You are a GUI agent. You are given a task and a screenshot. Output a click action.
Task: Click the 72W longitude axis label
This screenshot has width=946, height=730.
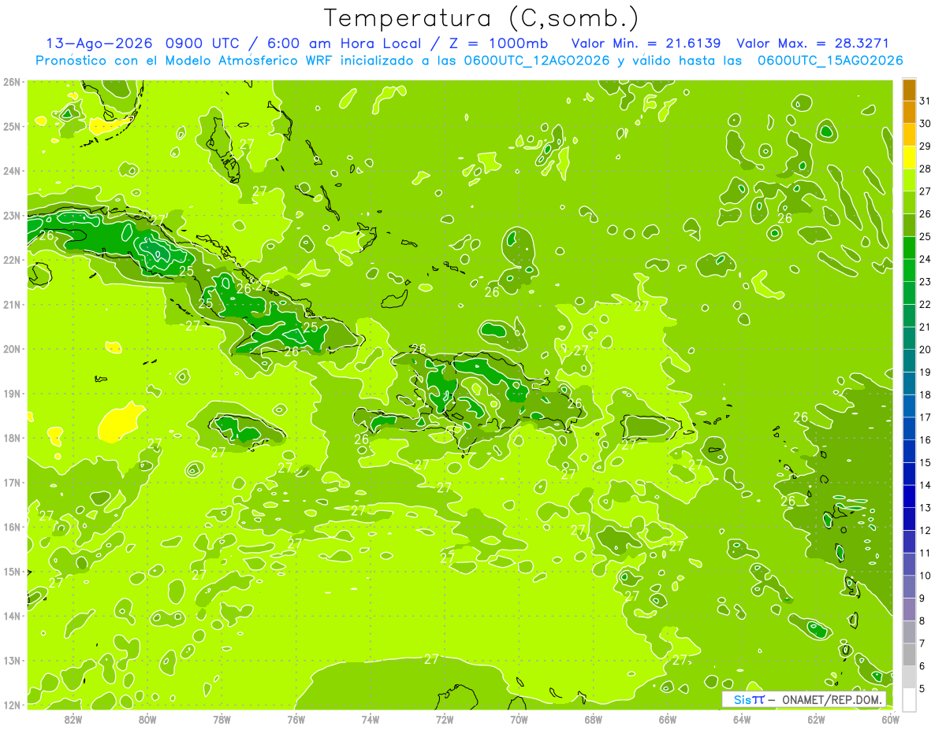pos(445,719)
